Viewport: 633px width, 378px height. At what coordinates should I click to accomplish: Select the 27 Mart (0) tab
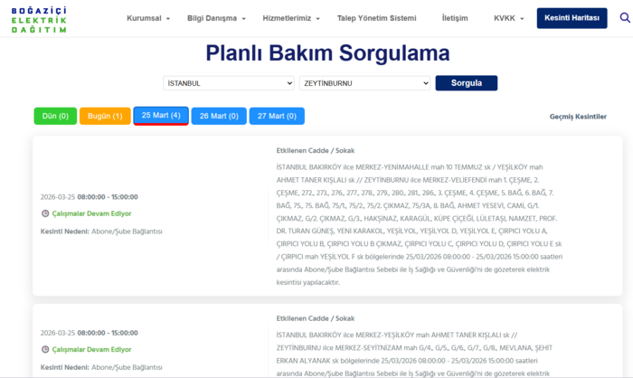pos(277,116)
